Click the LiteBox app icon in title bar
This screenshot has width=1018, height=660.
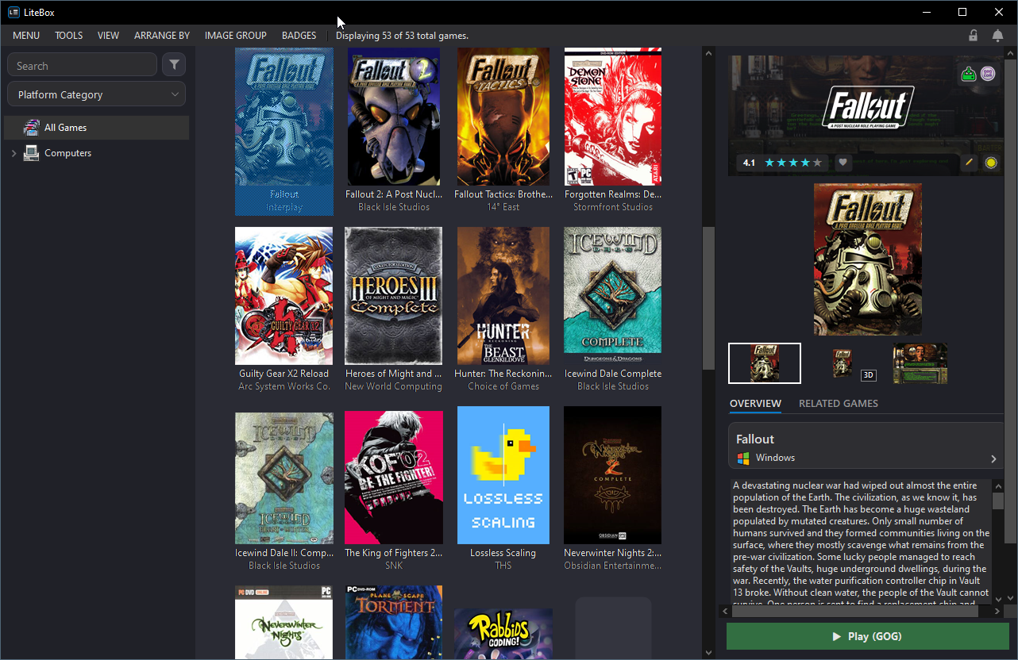tap(13, 12)
